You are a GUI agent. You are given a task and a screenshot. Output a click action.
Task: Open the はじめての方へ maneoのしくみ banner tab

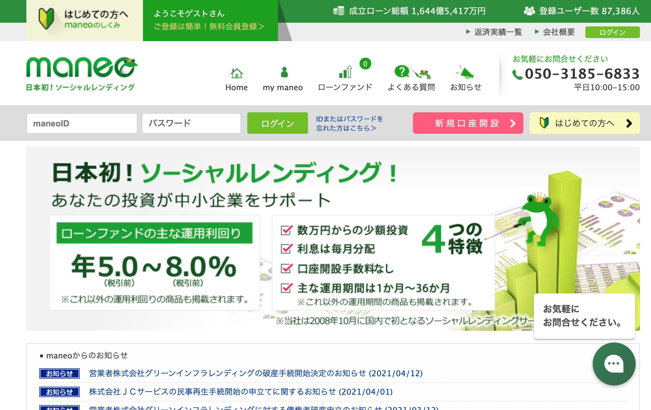pyautogui.click(x=85, y=21)
